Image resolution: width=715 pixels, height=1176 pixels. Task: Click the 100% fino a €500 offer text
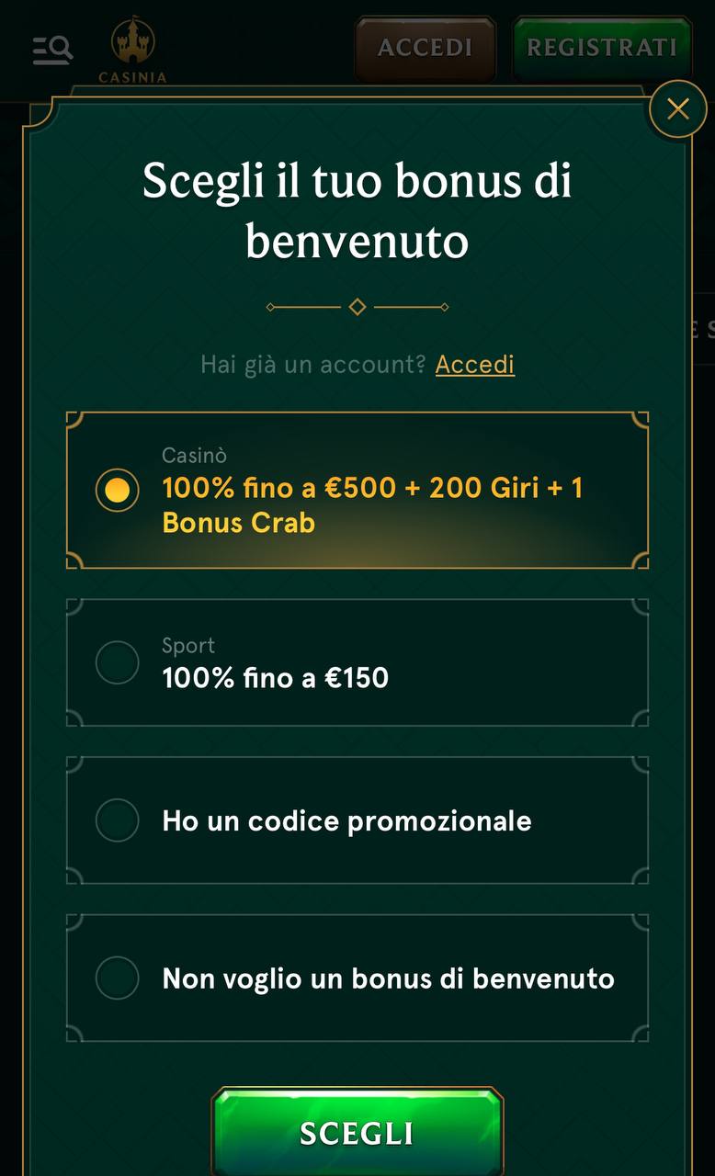tap(372, 504)
